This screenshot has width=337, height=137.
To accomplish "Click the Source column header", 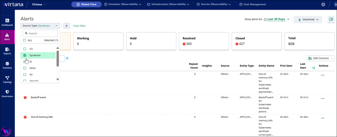I will (225, 66).
